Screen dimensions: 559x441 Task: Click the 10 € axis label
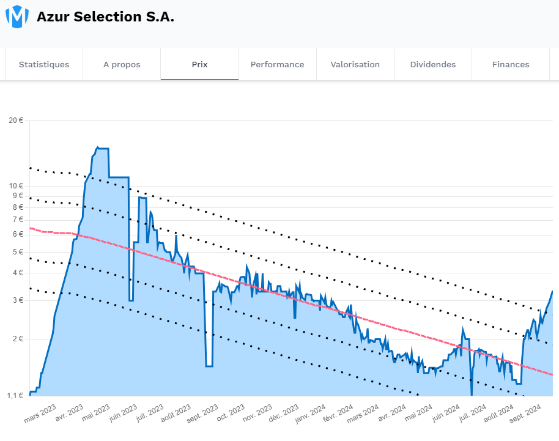pyautogui.click(x=16, y=186)
